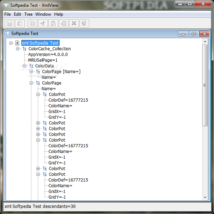
Task: Open the Edit menu
Action: [x=17, y=14]
